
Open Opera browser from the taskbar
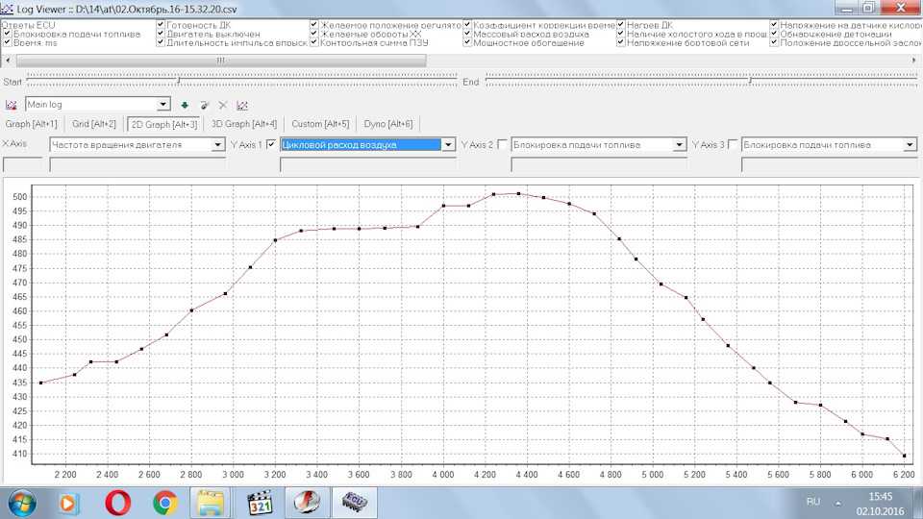click(118, 502)
